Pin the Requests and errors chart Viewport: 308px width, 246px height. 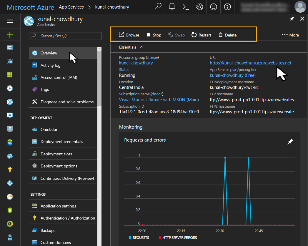click(x=290, y=141)
